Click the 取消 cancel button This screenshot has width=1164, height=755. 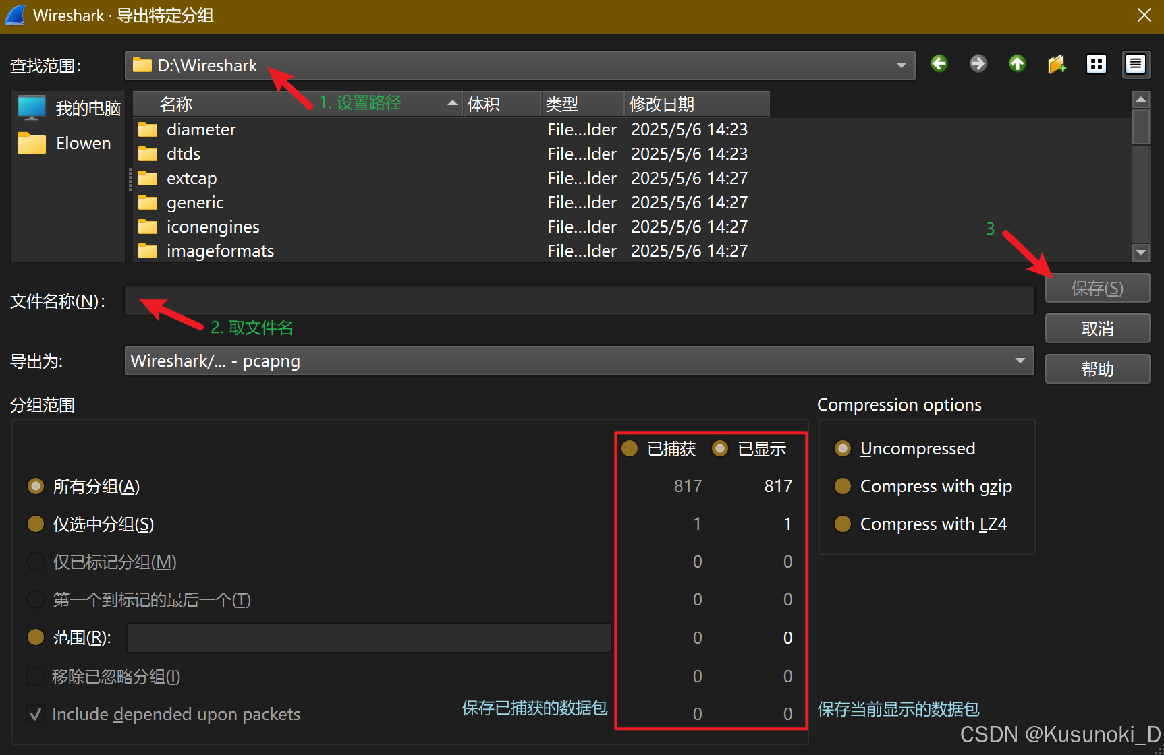1097,329
